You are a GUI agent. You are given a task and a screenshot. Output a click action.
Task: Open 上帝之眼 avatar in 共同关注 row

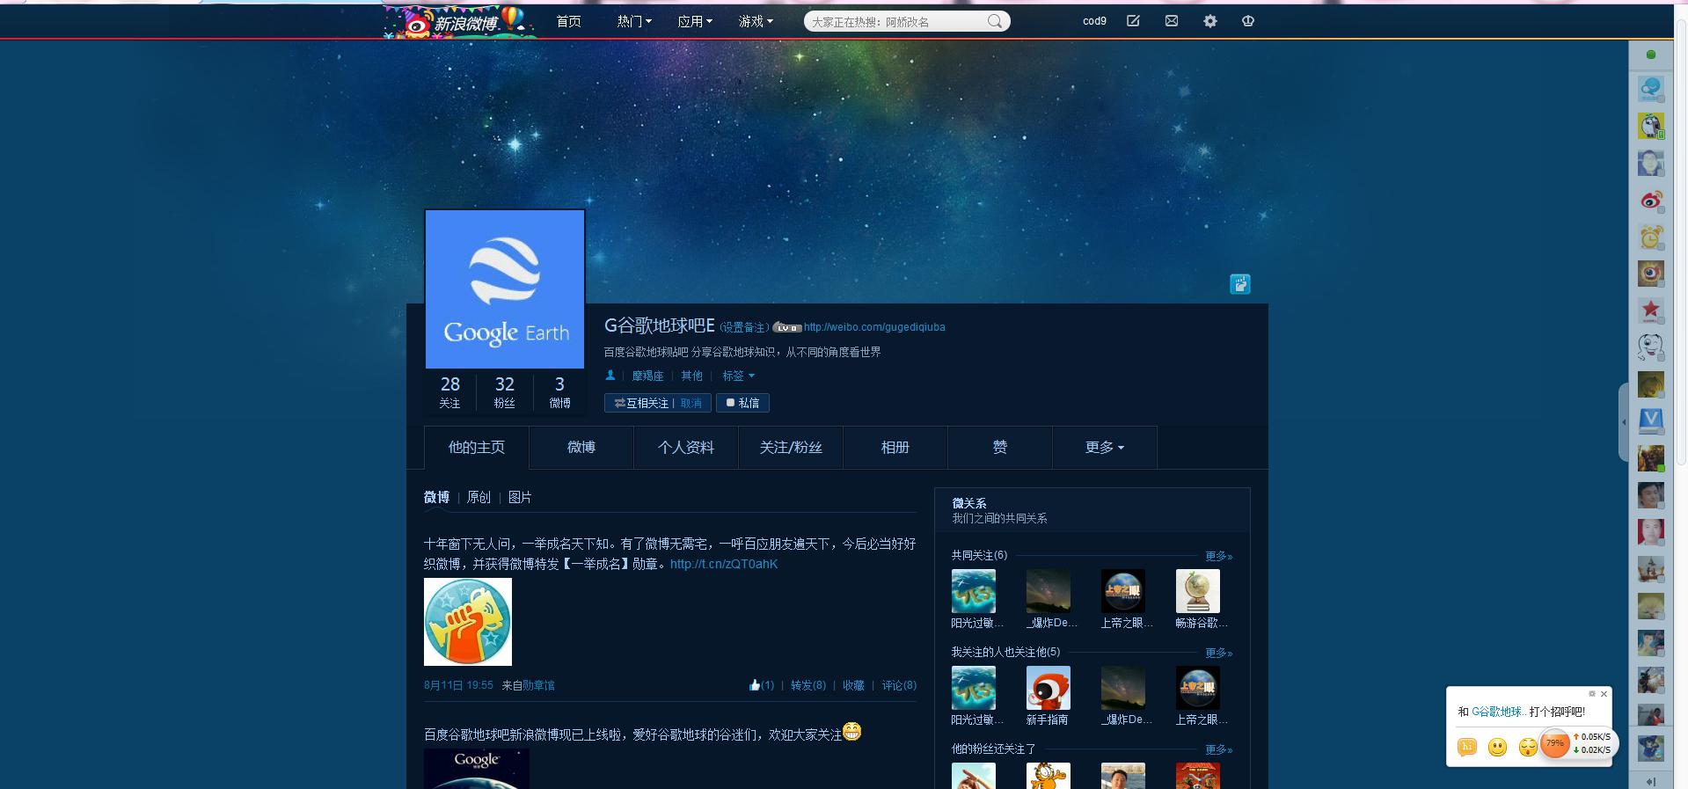pyautogui.click(x=1123, y=591)
